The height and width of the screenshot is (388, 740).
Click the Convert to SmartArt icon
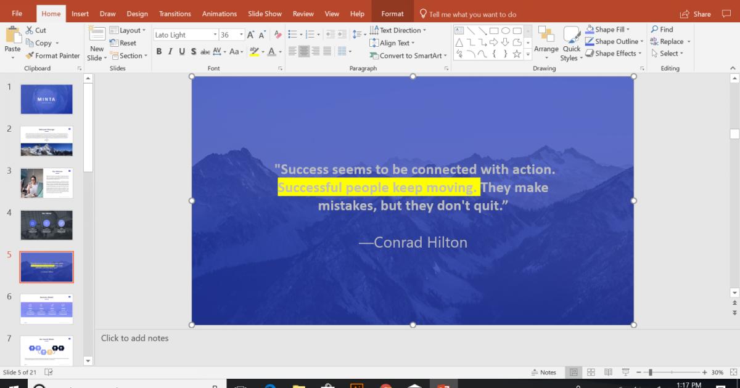(407, 55)
